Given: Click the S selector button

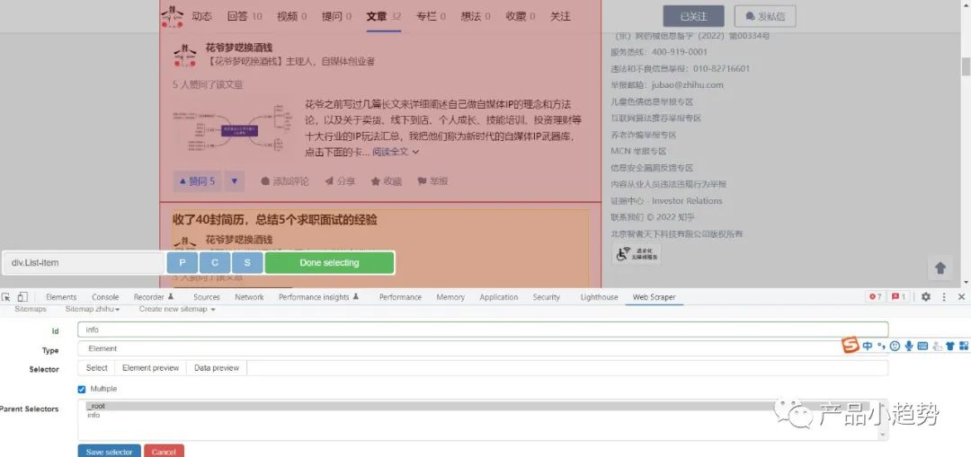Looking at the screenshot, I should 248,263.
